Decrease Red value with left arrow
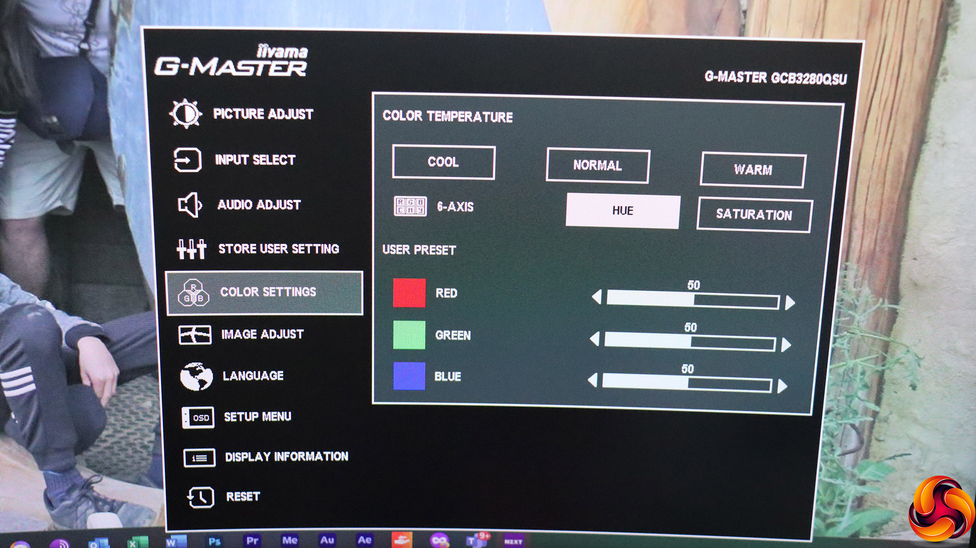The height and width of the screenshot is (548, 976). [597, 297]
